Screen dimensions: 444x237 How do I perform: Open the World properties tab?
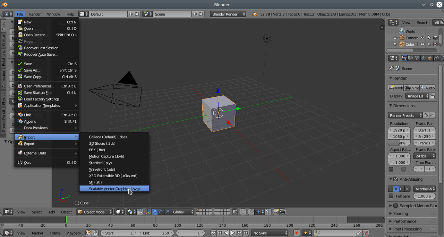pos(424,58)
